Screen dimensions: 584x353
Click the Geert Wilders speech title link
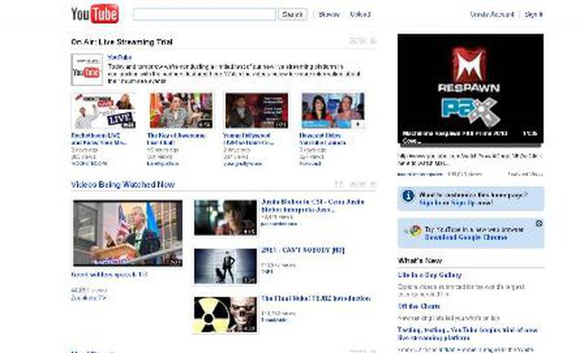[109, 275]
